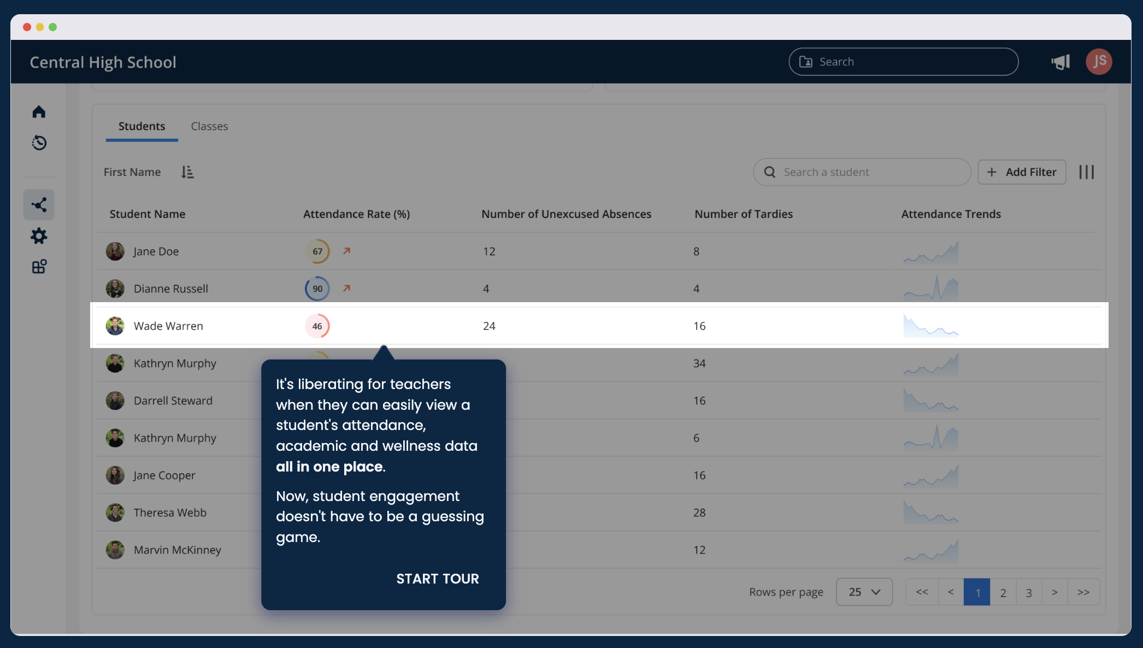This screenshot has height=648, width=1143.
Task: Open the Rows per page dropdown
Action: pos(864,592)
